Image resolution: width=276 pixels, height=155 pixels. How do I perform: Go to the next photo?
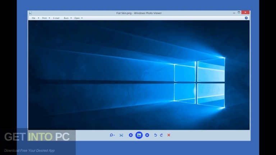click(x=147, y=135)
